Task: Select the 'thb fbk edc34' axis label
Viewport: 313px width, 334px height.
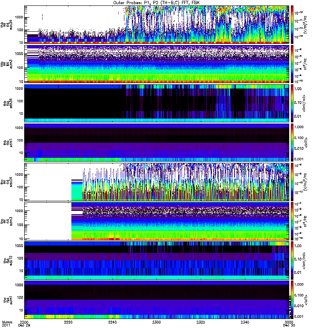Action: [8, 103]
